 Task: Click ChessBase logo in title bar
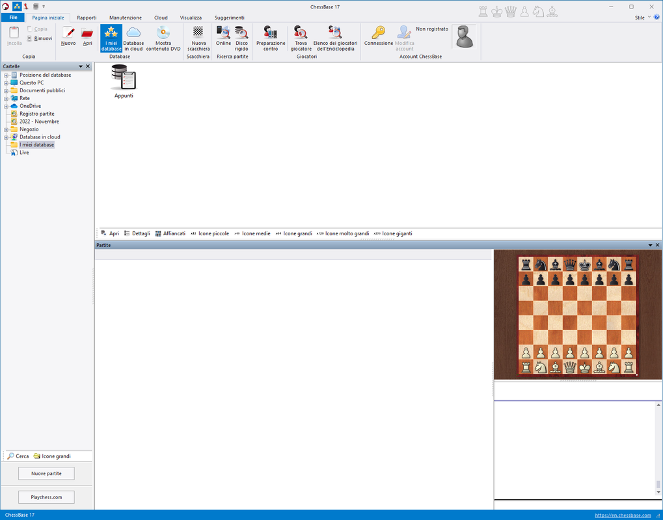pos(5,6)
